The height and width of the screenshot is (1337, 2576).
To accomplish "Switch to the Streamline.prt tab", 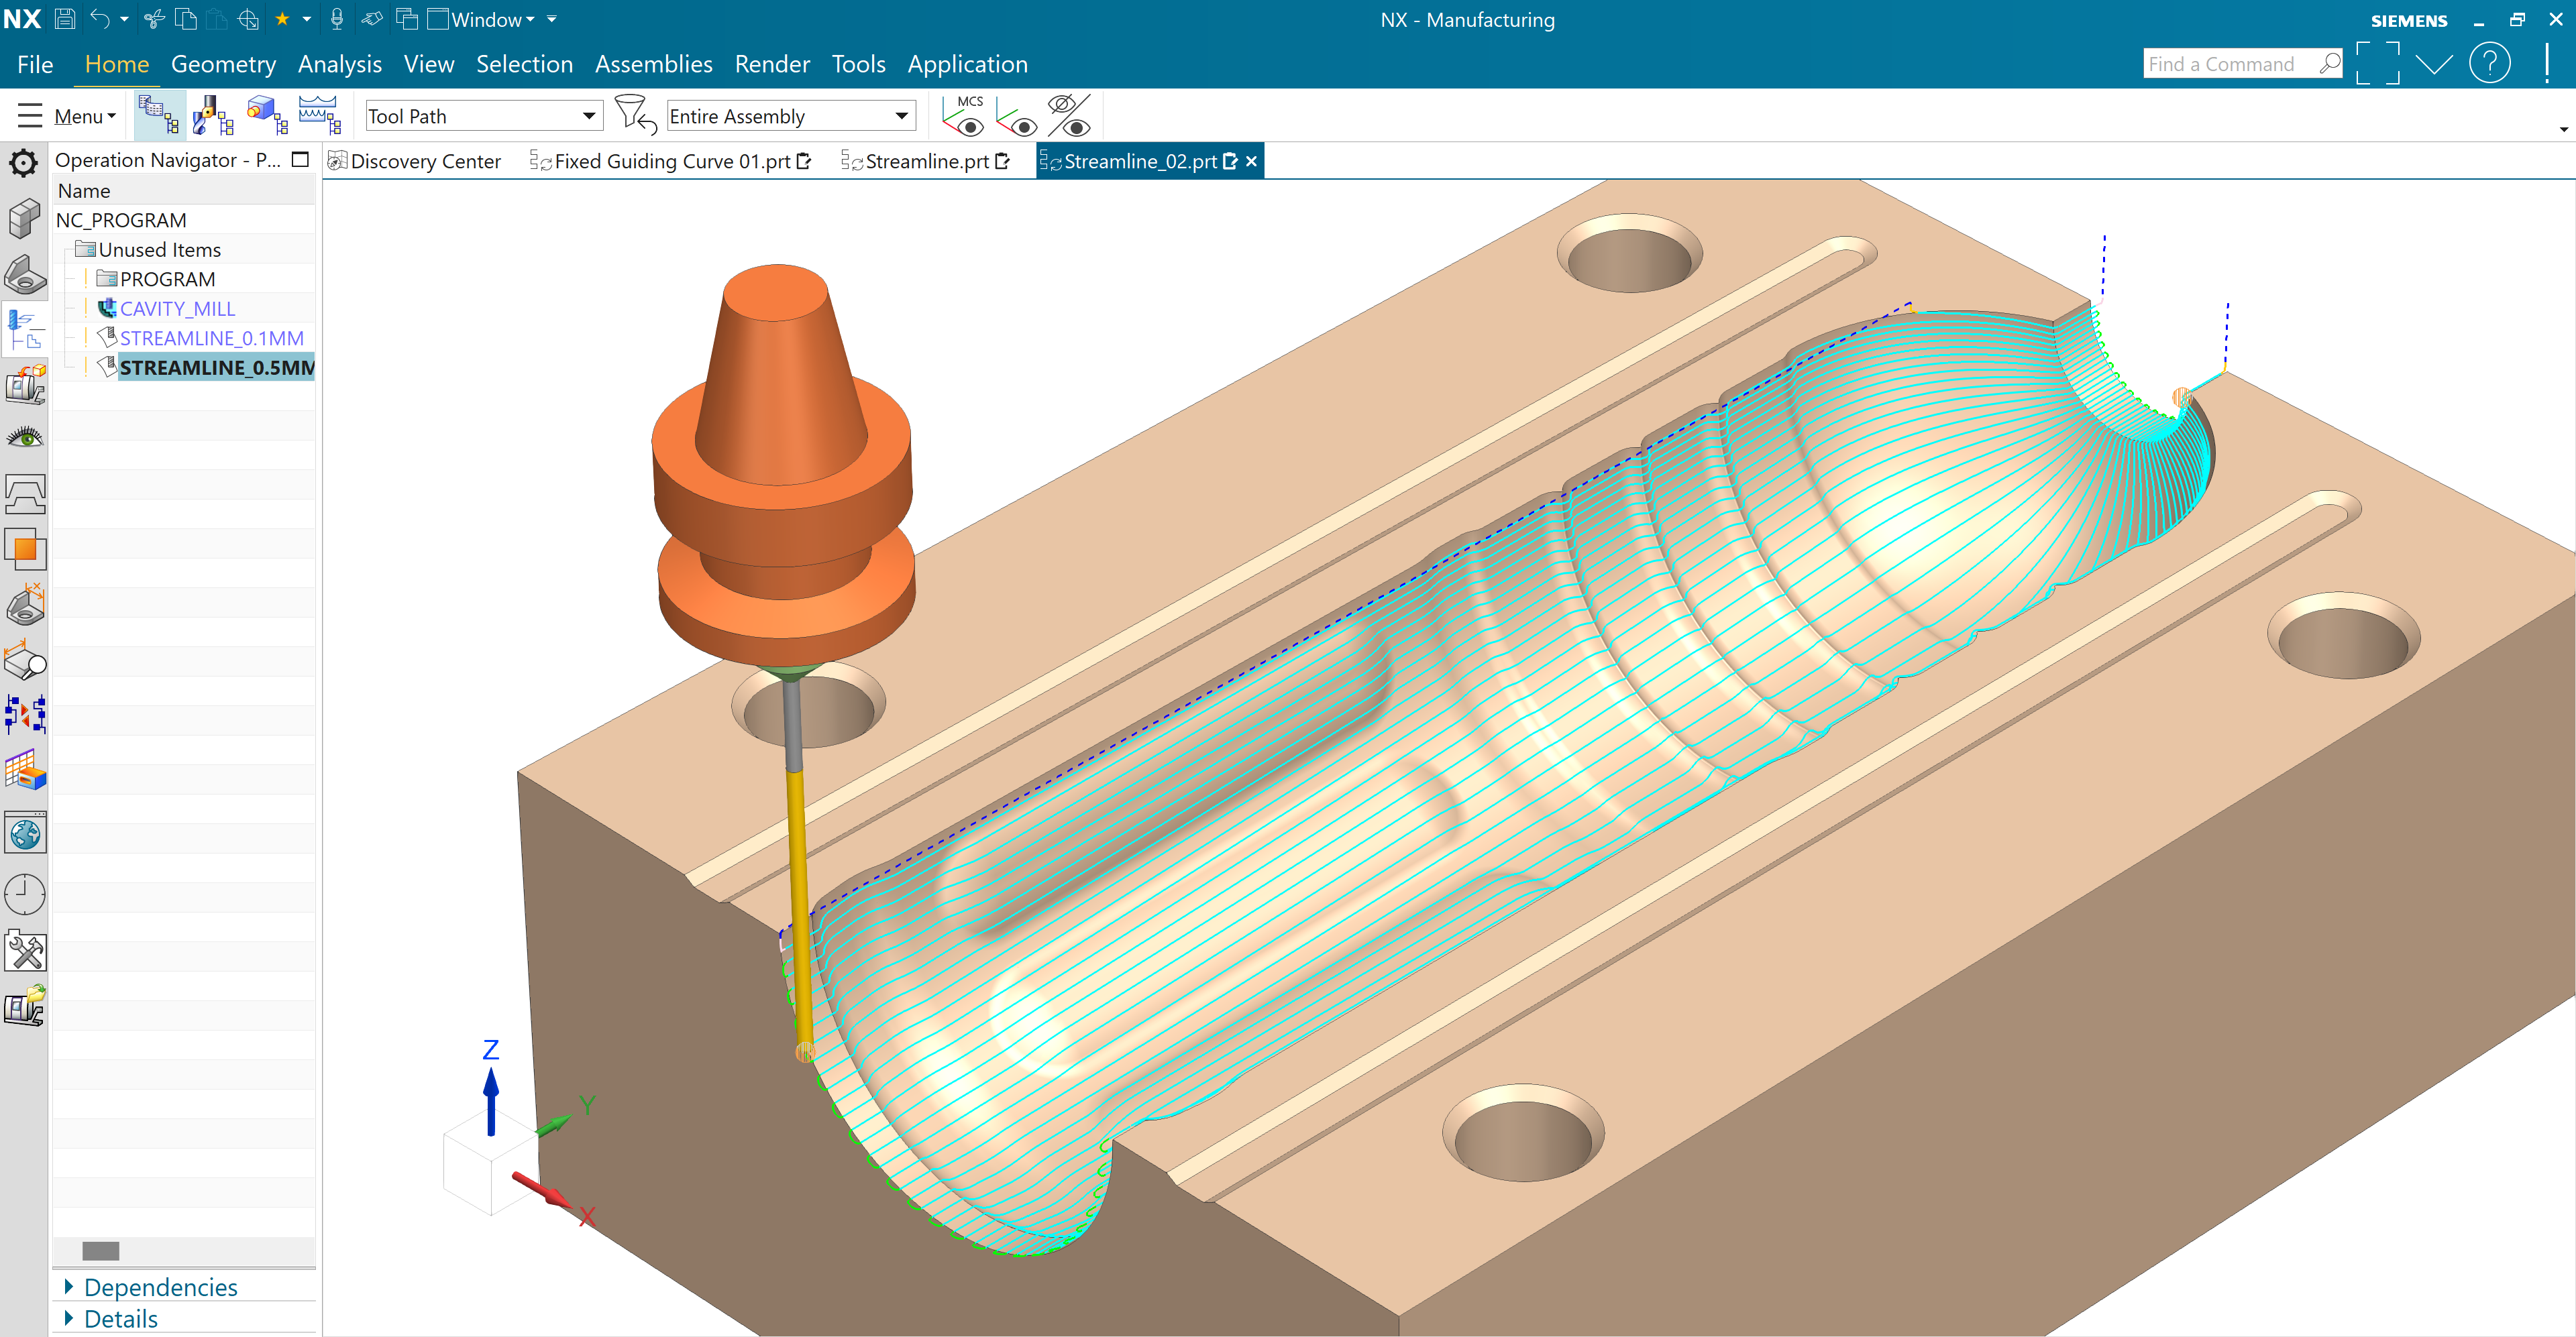I will point(926,161).
